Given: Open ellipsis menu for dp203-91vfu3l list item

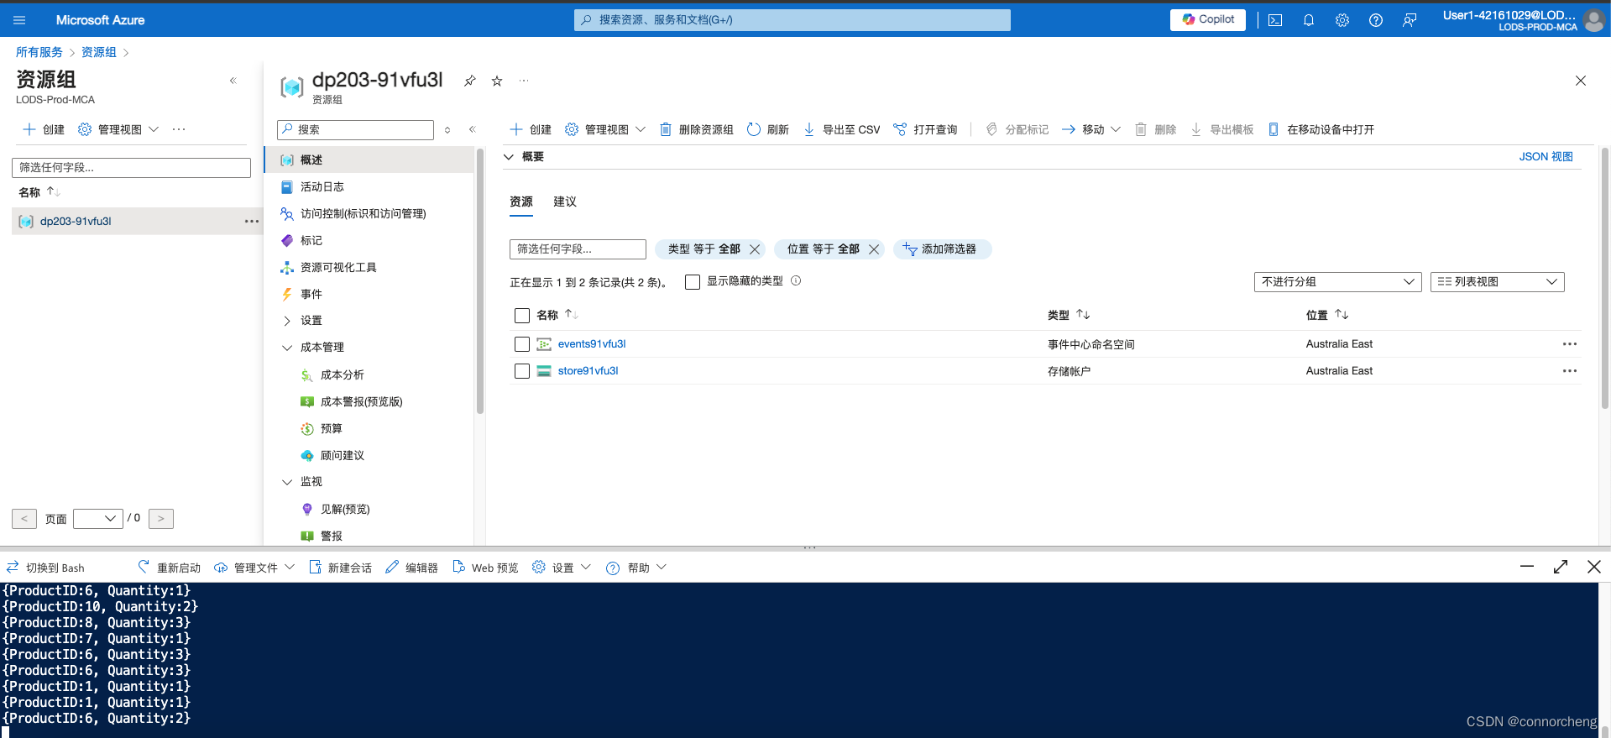Looking at the screenshot, I should click(251, 222).
